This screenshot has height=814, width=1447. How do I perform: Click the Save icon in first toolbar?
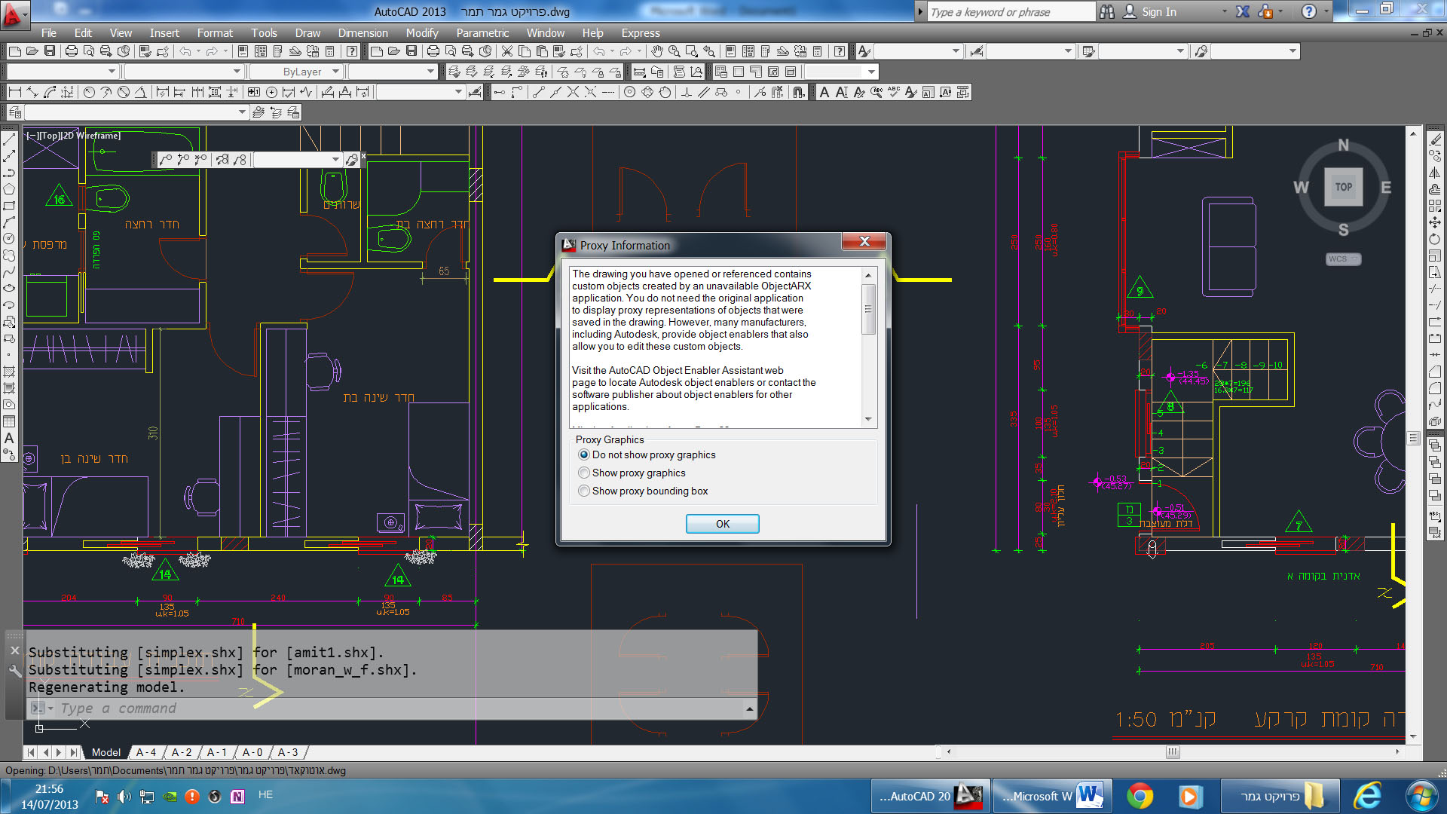(x=50, y=51)
